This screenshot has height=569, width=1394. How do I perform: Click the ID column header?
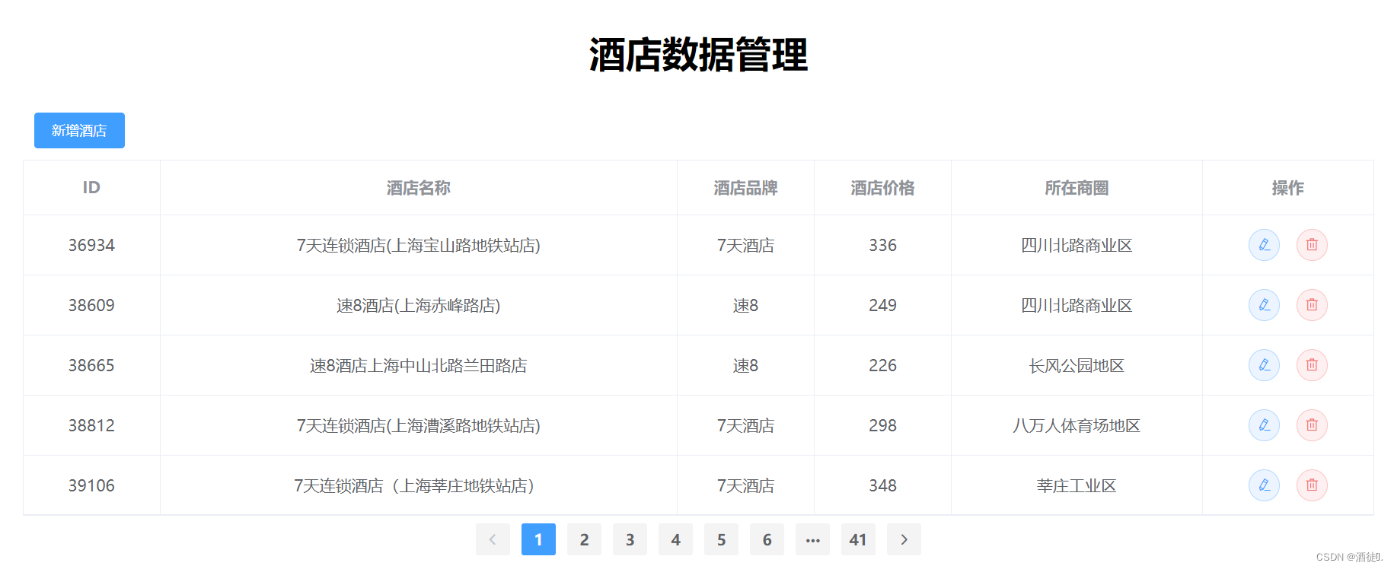pos(91,188)
